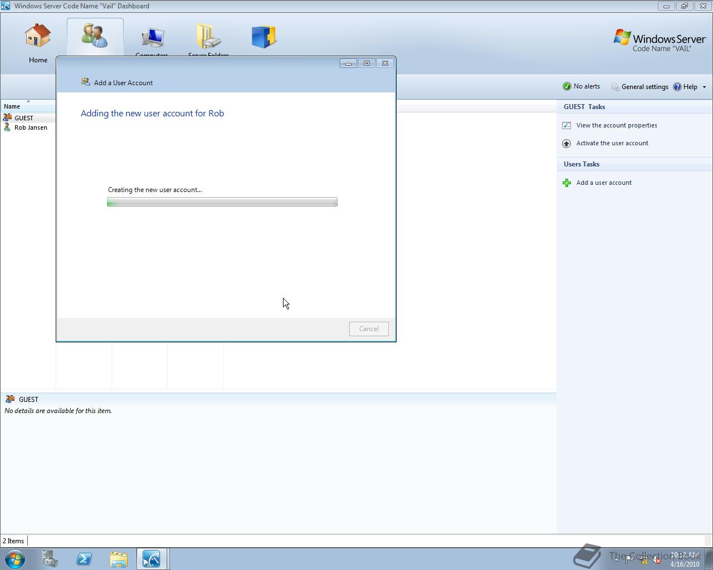Maximize the Add a User Account dialog

[x=367, y=63]
